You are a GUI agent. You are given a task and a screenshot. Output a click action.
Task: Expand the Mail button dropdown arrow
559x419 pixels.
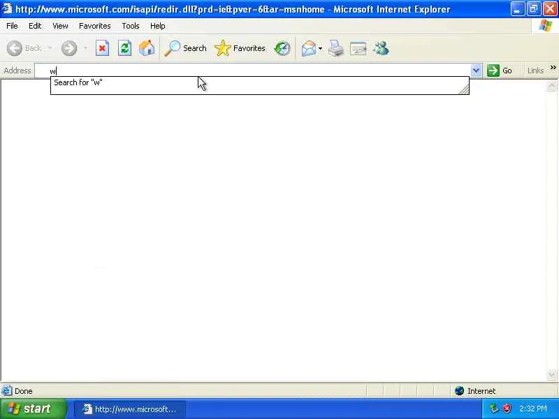tap(320, 48)
